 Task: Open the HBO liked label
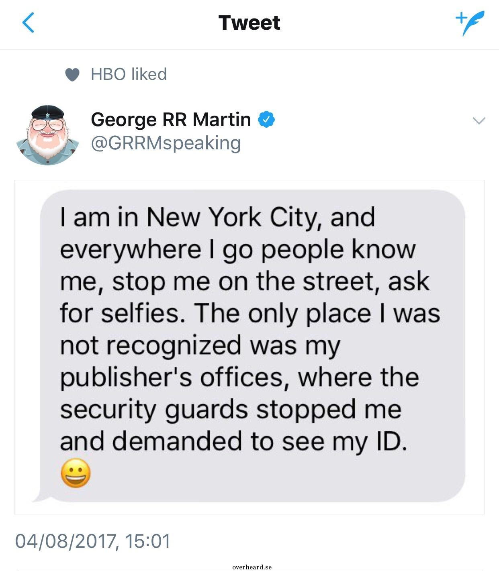pos(129,74)
